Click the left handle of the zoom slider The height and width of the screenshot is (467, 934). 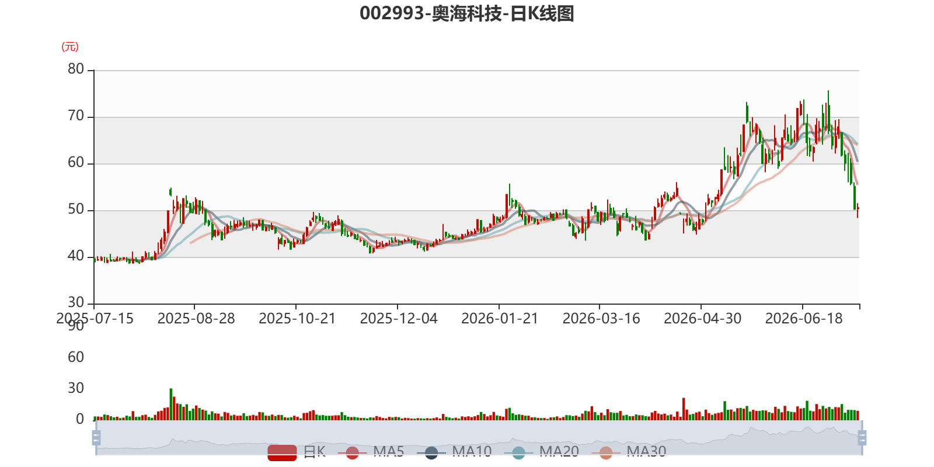point(96,437)
